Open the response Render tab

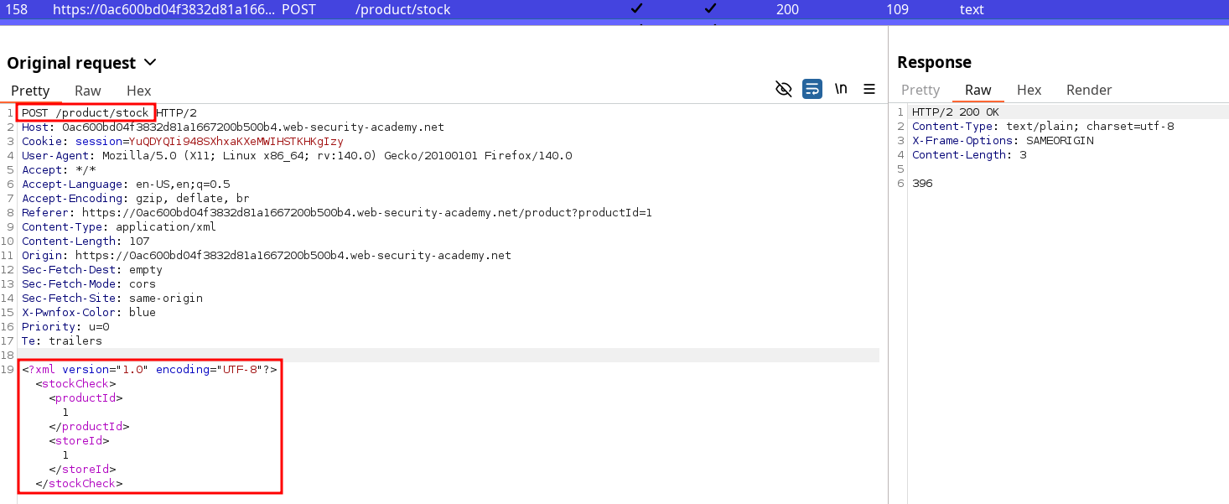pos(1088,90)
